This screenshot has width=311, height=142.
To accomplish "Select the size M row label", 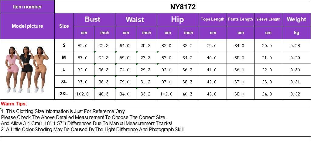I will (64, 57).
